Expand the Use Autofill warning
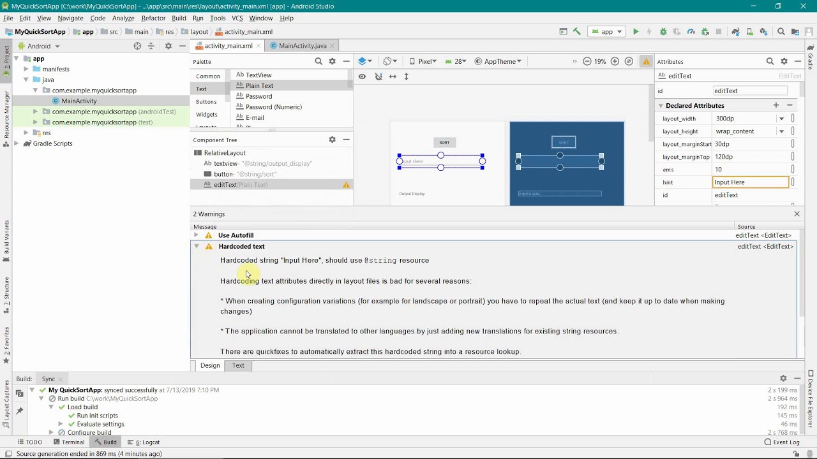 click(197, 235)
